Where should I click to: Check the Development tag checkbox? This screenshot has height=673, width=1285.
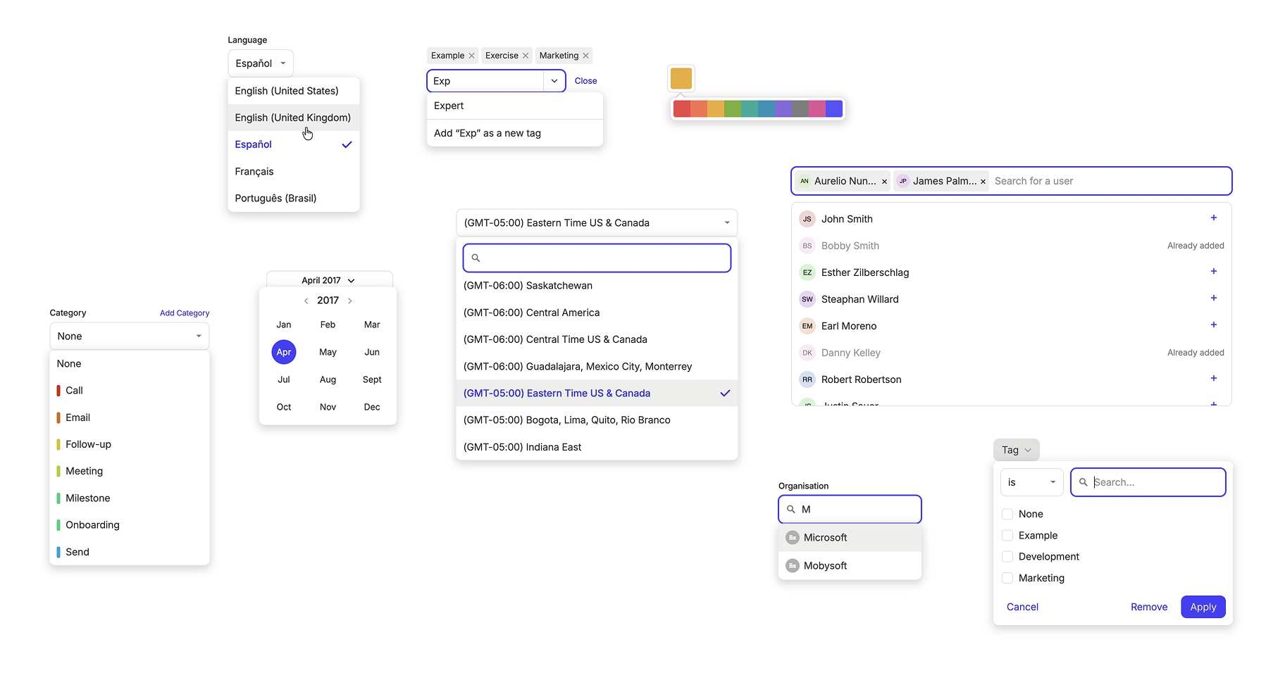pyautogui.click(x=1007, y=557)
